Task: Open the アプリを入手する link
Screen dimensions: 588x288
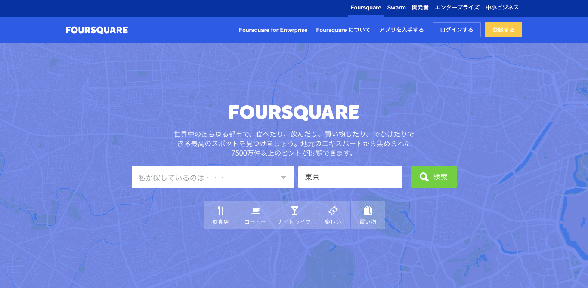Action: pyautogui.click(x=401, y=30)
